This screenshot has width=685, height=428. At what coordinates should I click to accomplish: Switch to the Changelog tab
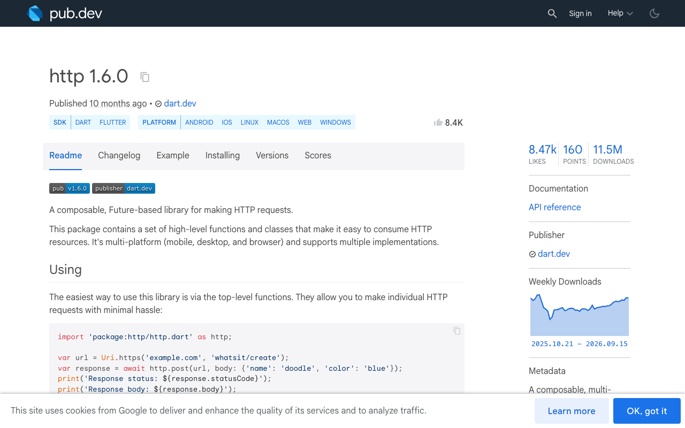click(119, 156)
